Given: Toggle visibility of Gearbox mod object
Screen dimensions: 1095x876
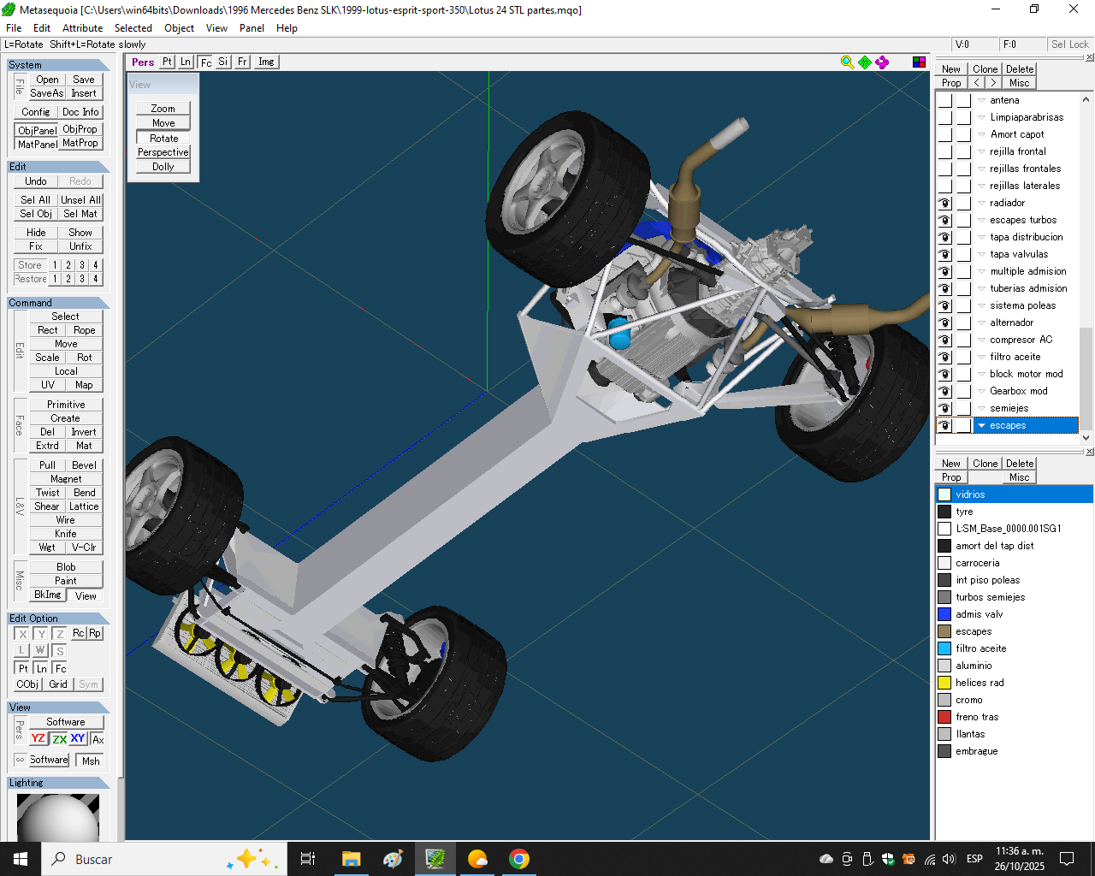Looking at the screenshot, I should pos(944,392).
